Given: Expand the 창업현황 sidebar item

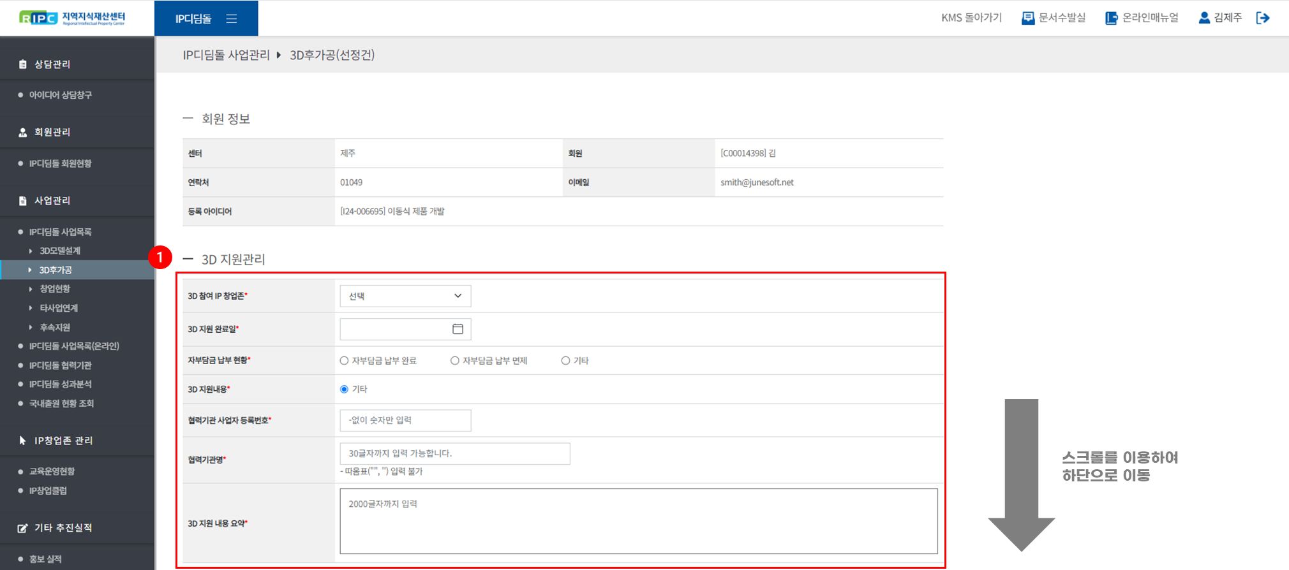Looking at the screenshot, I should click(x=55, y=289).
